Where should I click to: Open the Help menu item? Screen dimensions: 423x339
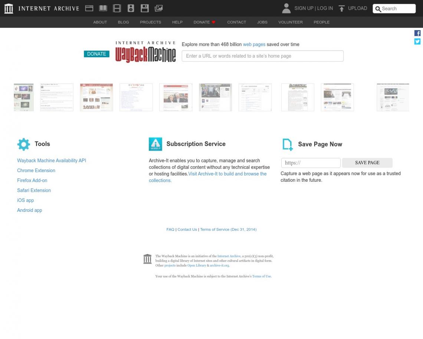point(177,22)
